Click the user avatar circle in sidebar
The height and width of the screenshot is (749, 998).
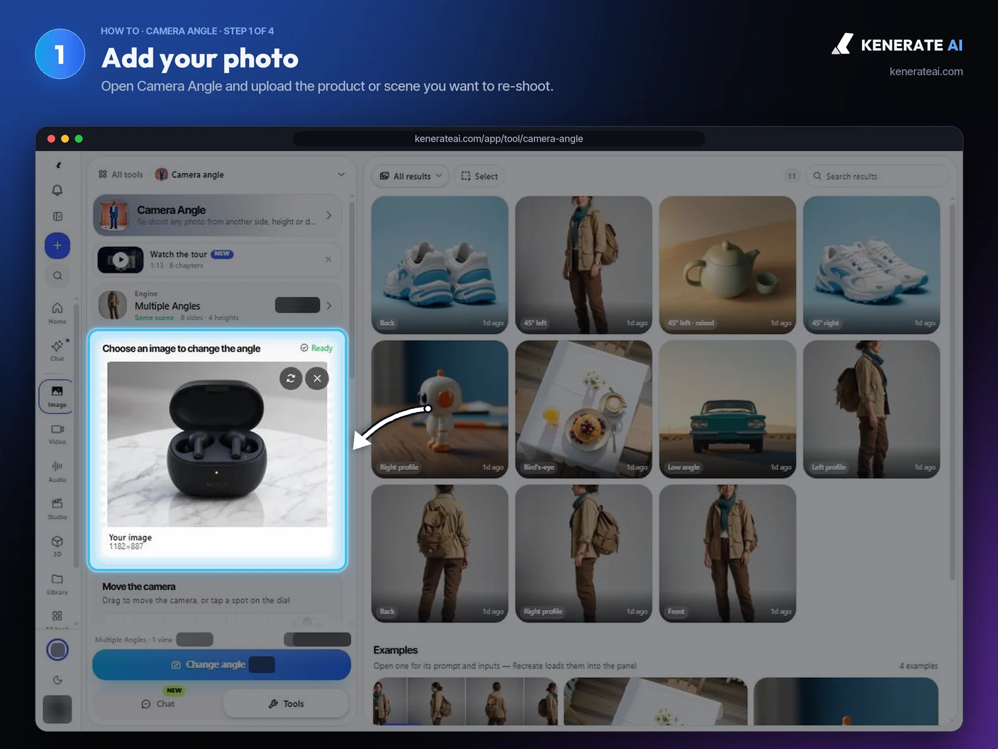point(57,650)
